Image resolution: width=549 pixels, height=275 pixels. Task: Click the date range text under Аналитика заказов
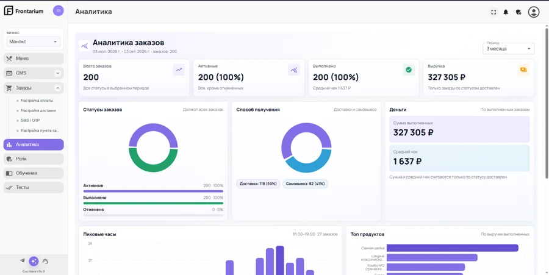(134, 51)
